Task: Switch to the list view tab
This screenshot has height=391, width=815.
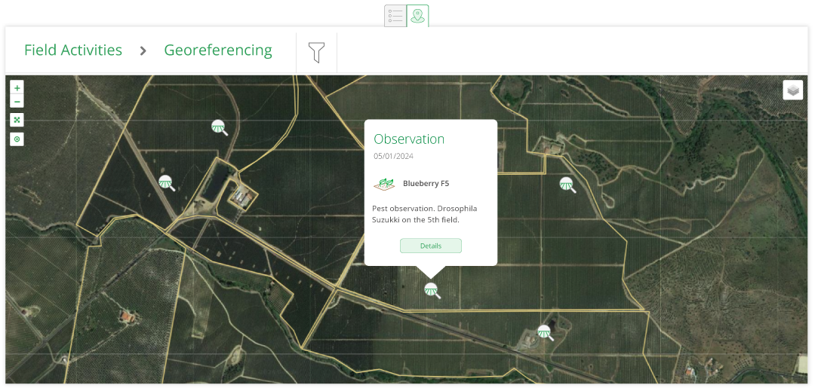Action: pos(395,16)
